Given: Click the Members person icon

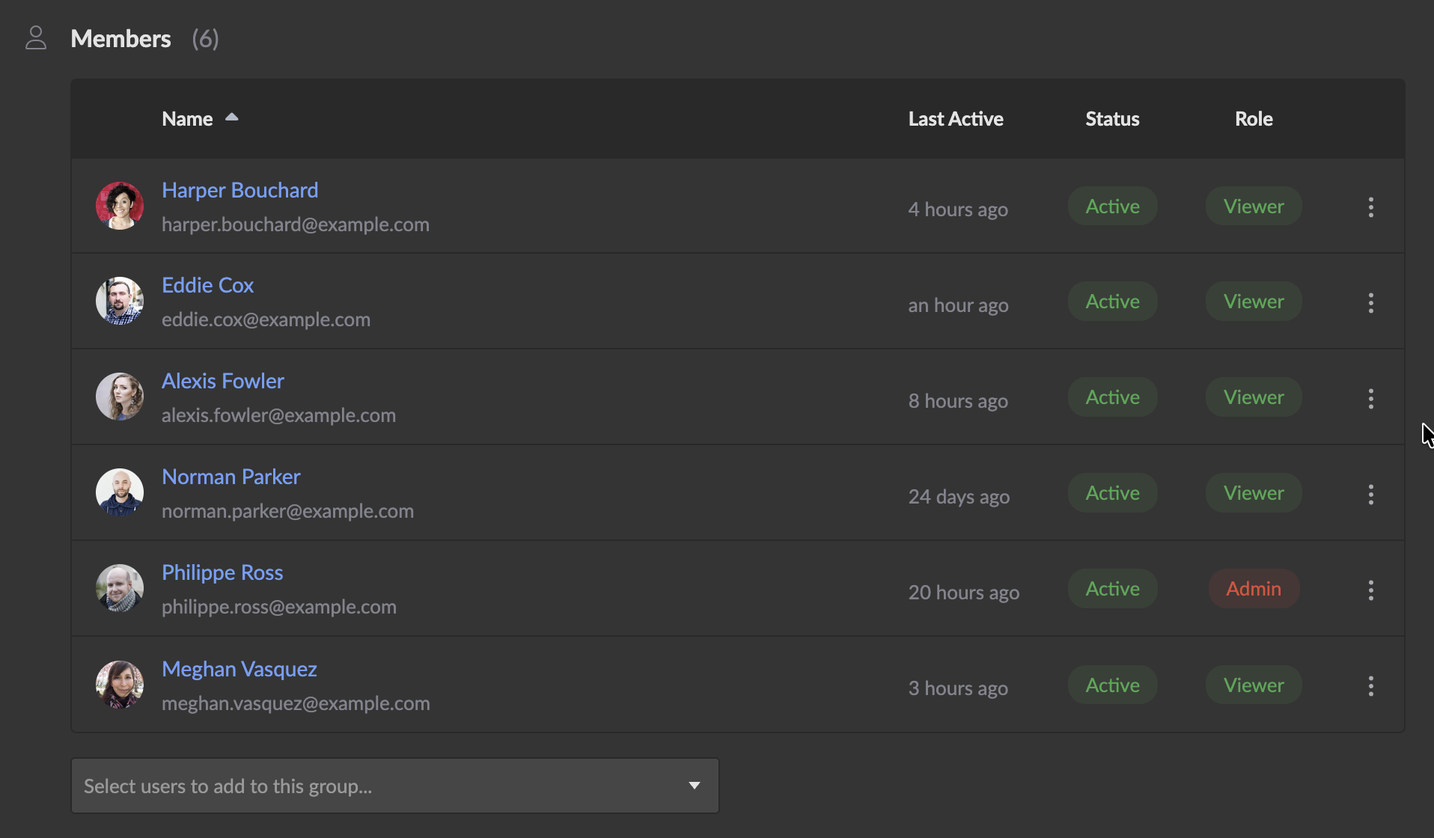Looking at the screenshot, I should point(36,38).
